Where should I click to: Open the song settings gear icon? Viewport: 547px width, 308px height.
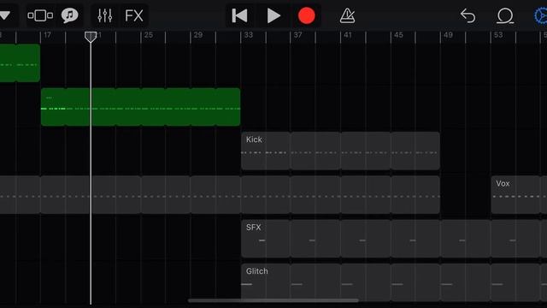541,15
